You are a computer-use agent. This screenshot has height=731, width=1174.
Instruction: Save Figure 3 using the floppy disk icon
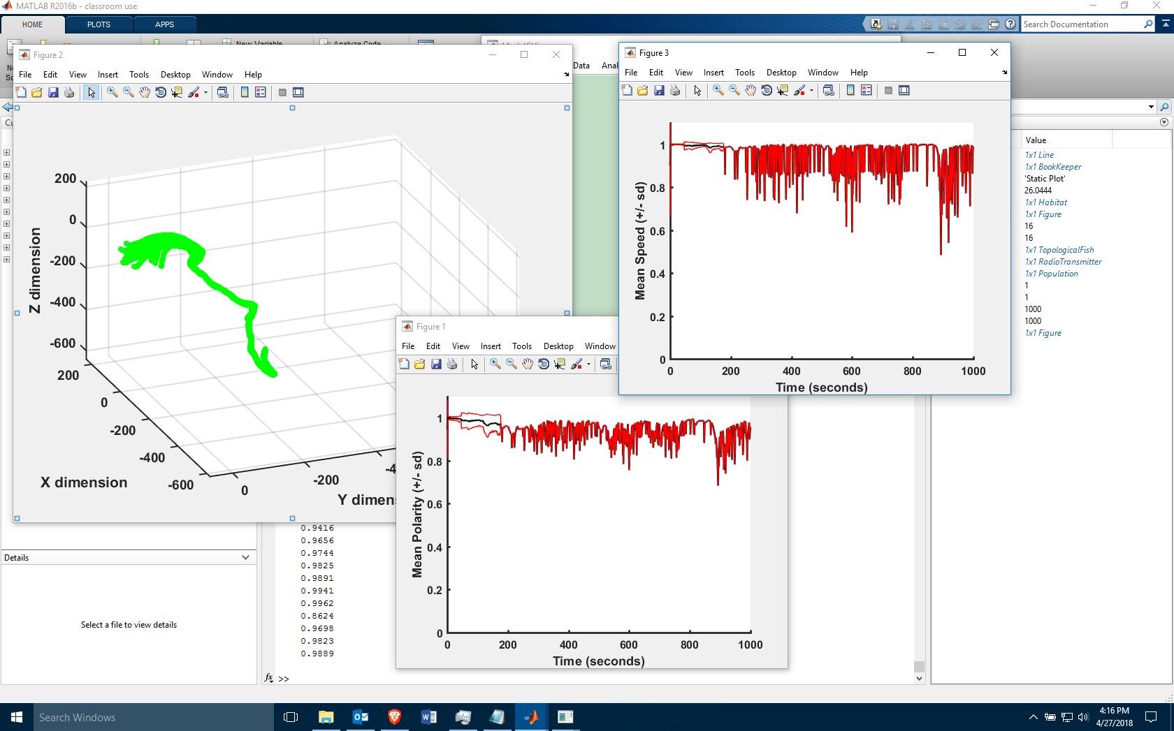659,90
